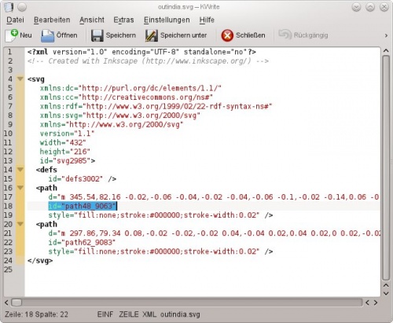
Task: Click the KWrite window menu icon
Action: 9,7
